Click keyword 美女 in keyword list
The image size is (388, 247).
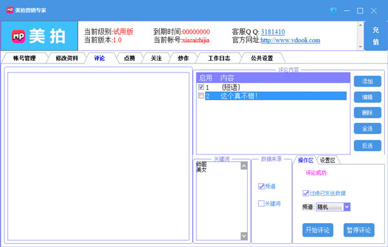(x=201, y=170)
